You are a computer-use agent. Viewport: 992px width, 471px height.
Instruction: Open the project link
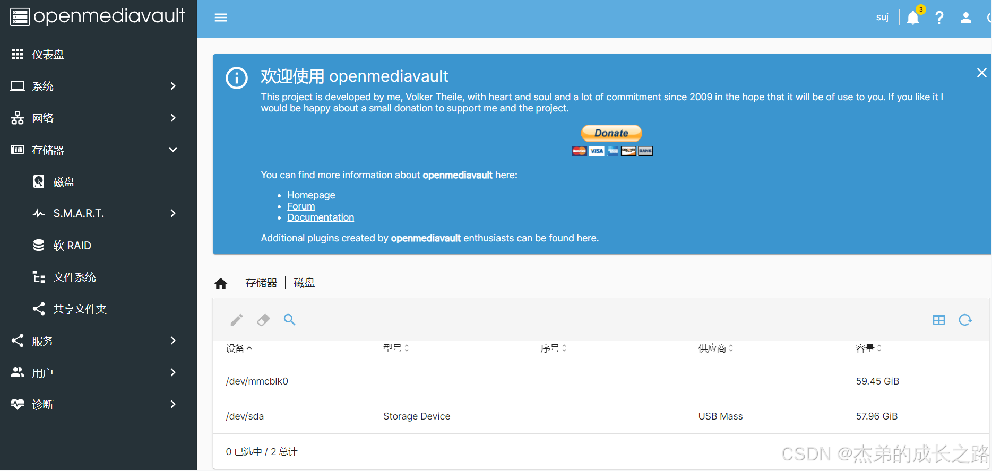pyautogui.click(x=297, y=97)
